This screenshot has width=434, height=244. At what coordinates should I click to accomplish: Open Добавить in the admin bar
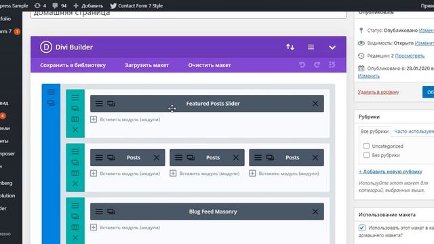click(x=88, y=5)
